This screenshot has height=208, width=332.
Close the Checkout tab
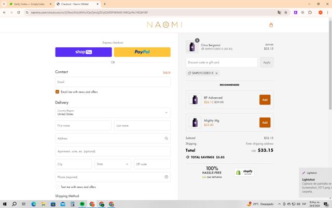coord(98,4)
